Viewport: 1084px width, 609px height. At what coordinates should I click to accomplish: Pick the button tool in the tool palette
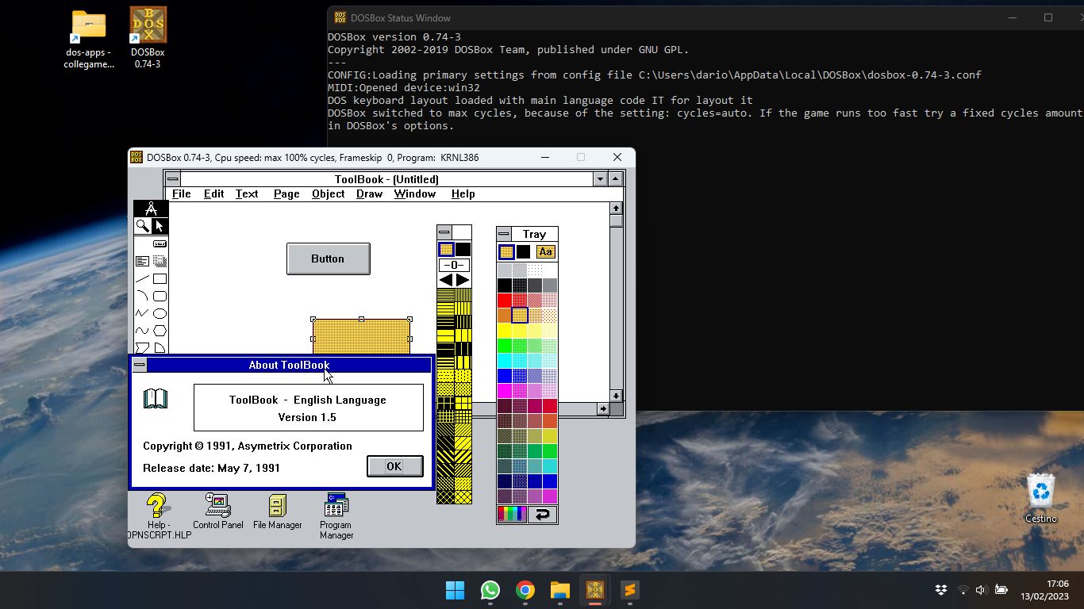[160, 243]
